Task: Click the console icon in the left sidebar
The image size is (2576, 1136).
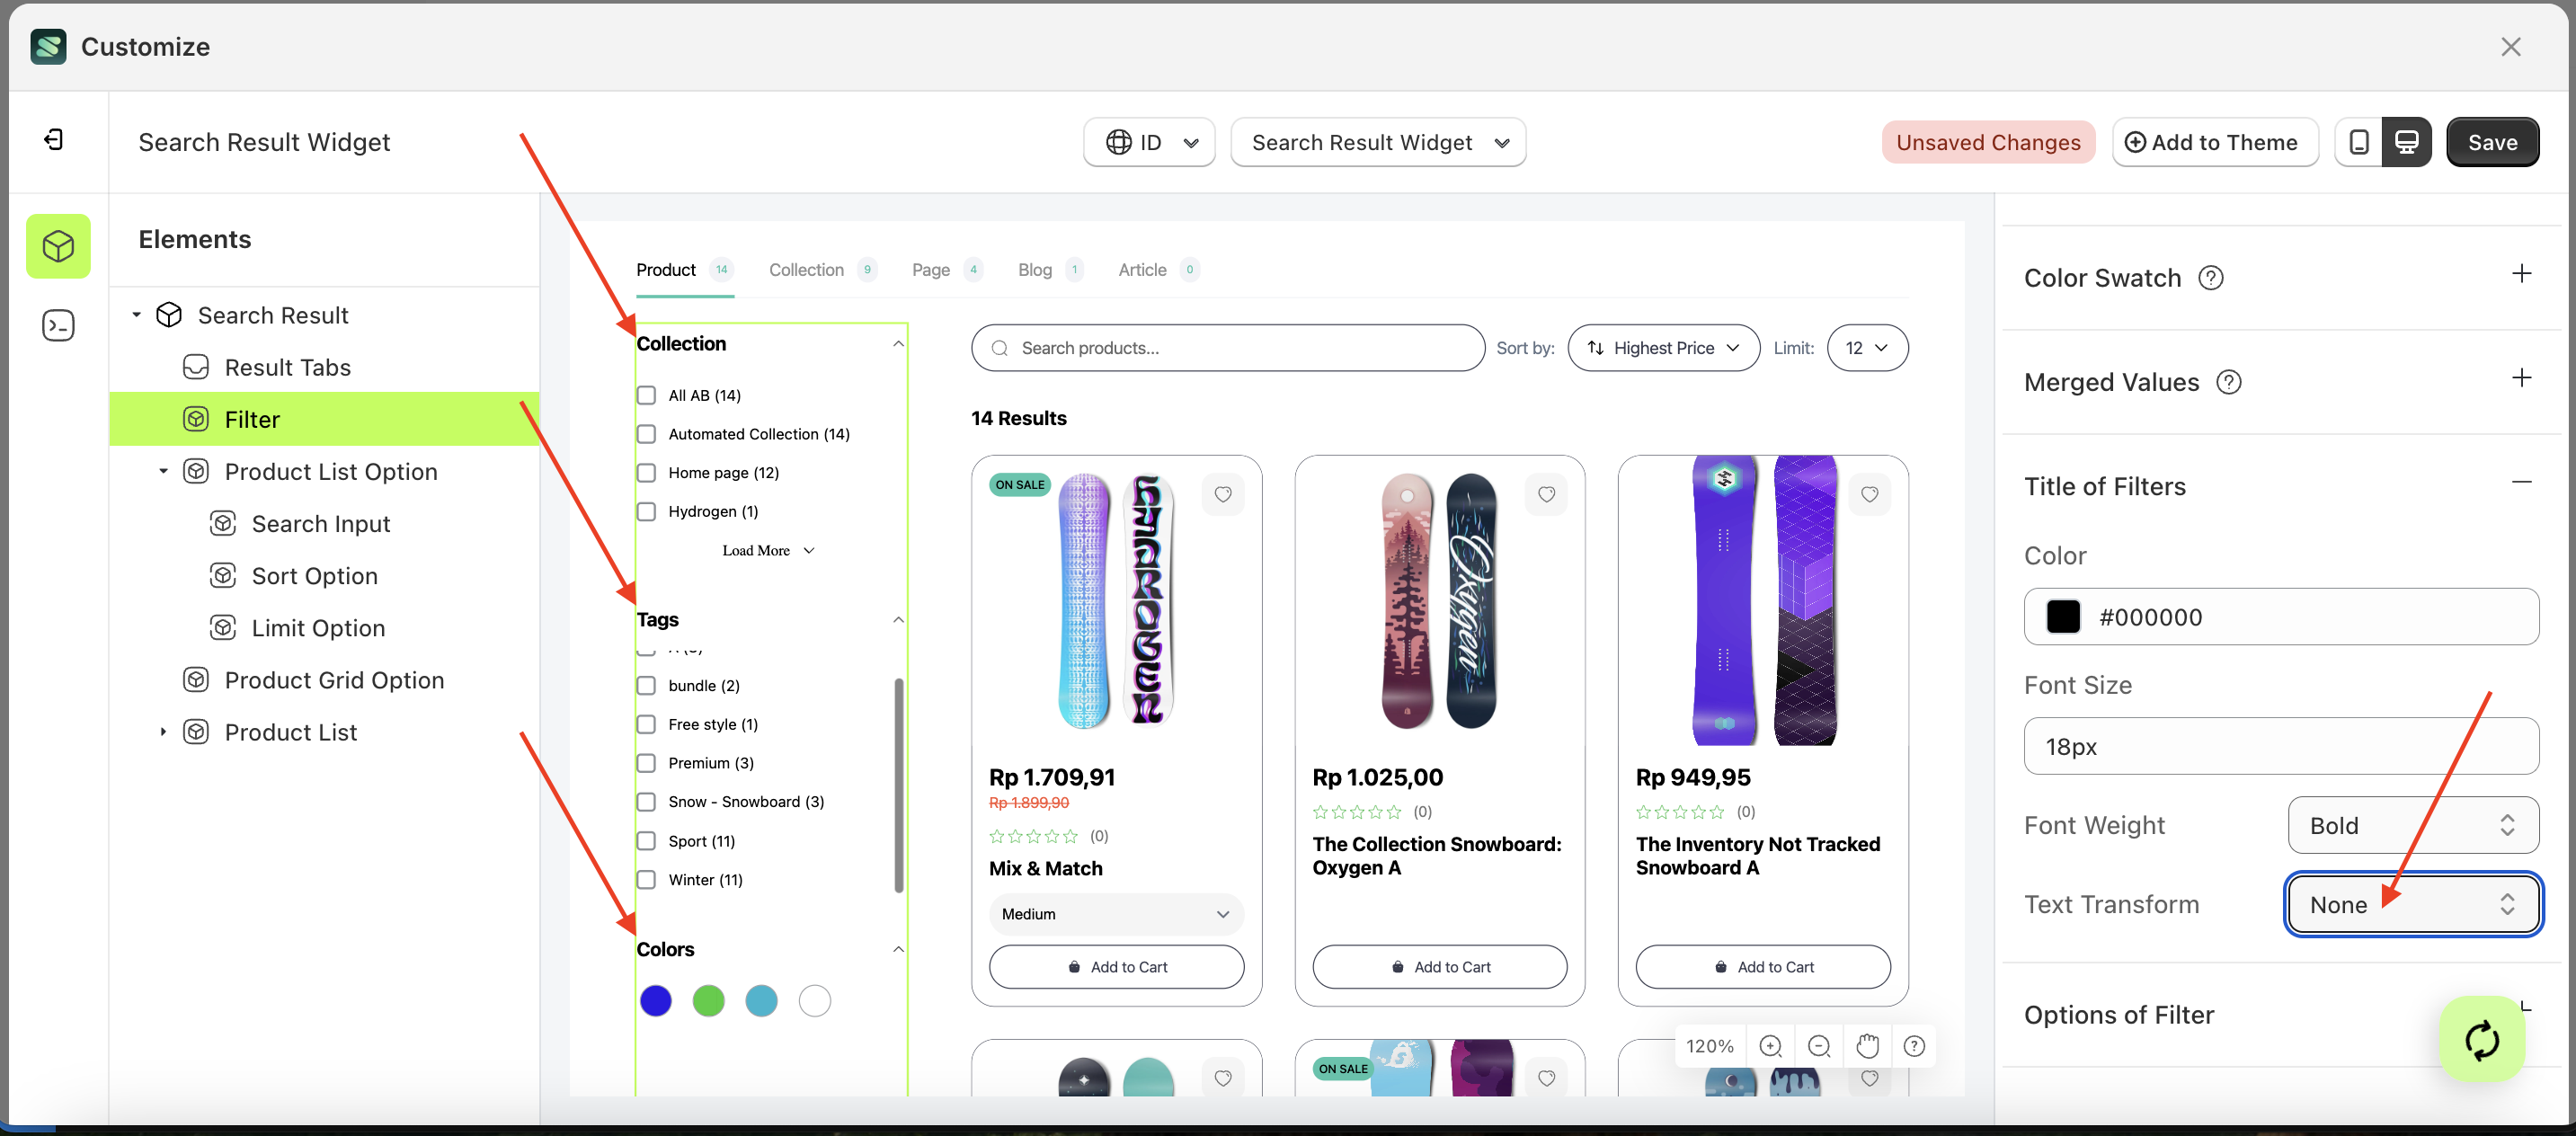Action: point(58,325)
